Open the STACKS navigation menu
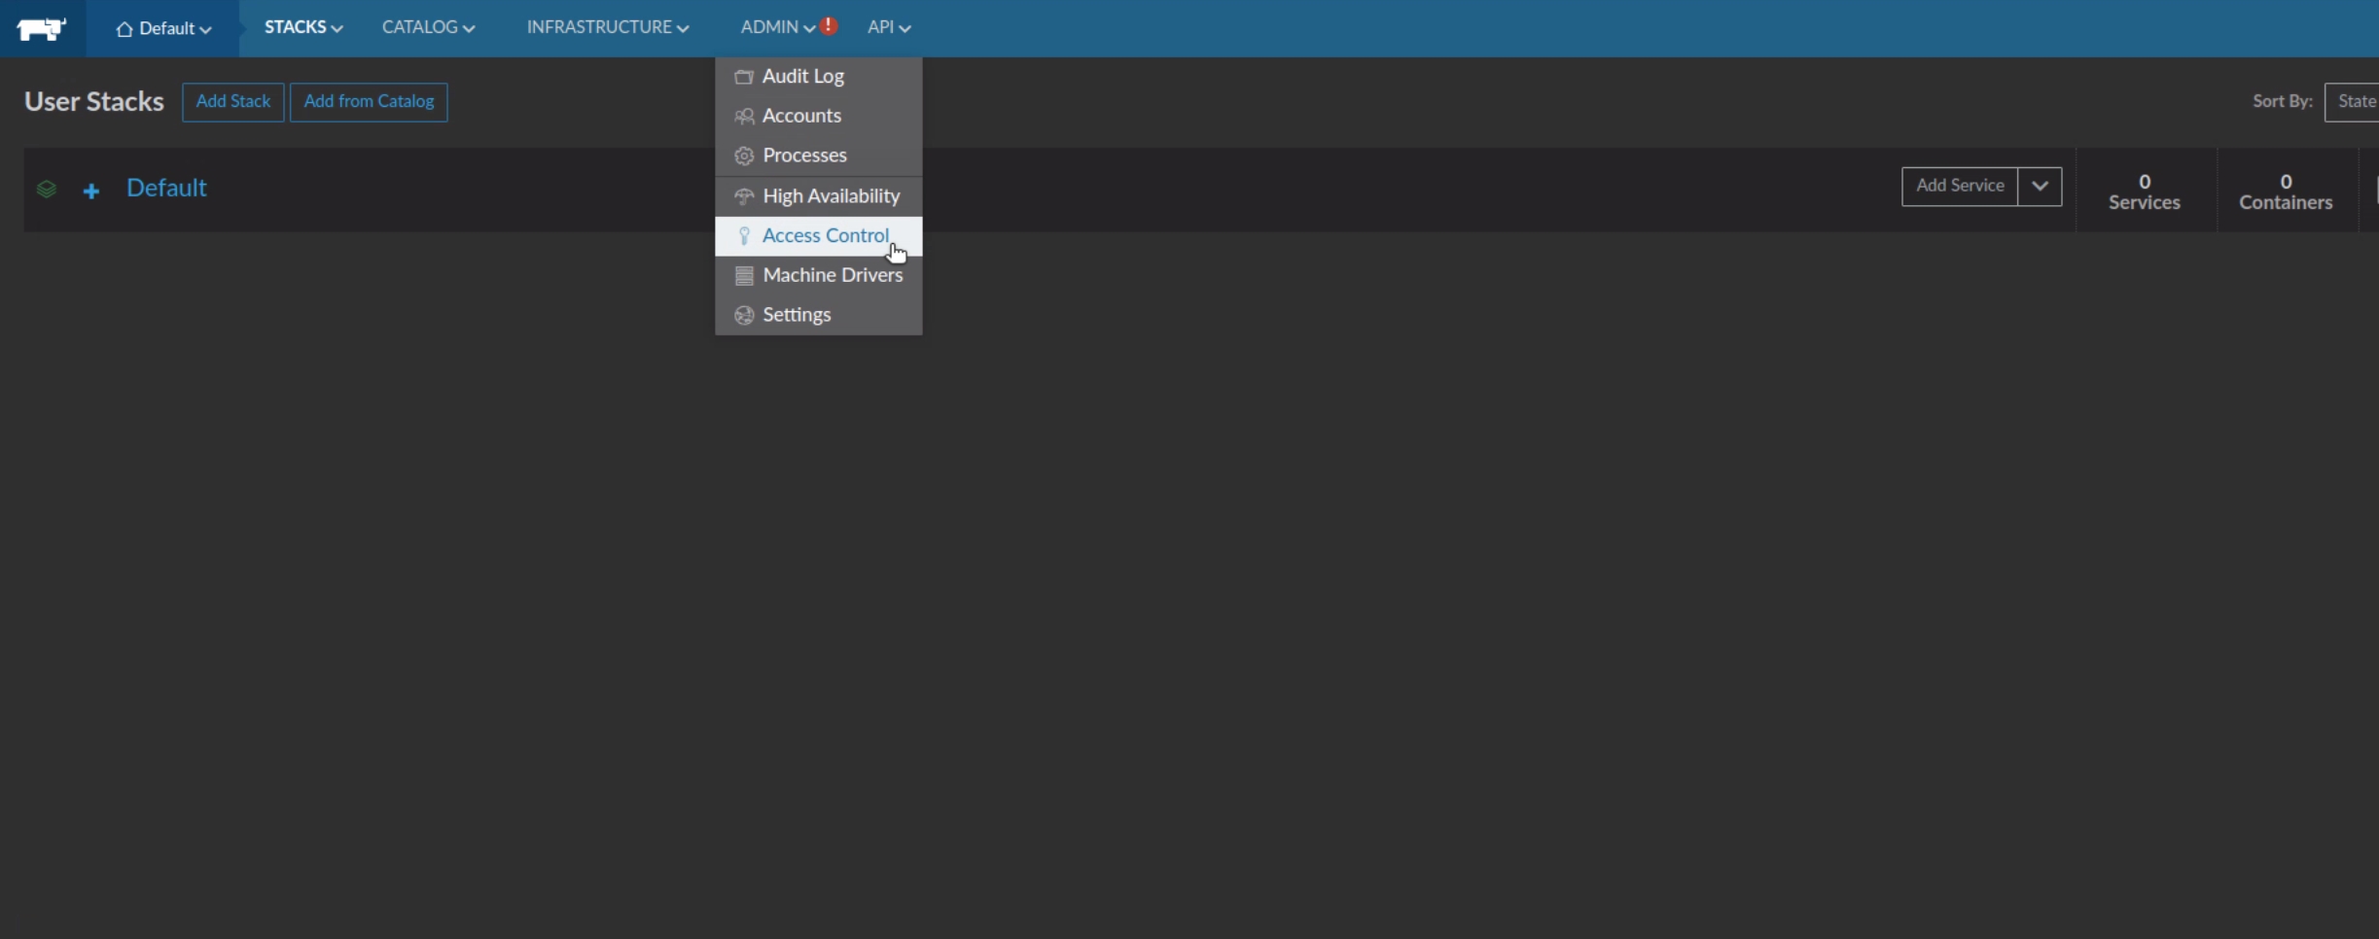This screenshot has width=2379, height=939. pos(302,27)
